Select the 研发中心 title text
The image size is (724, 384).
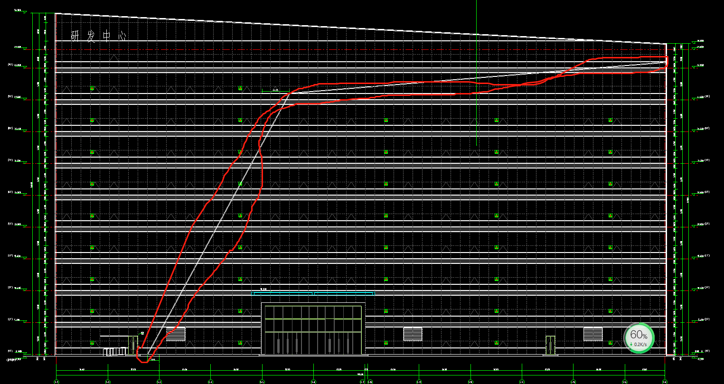[98, 36]
